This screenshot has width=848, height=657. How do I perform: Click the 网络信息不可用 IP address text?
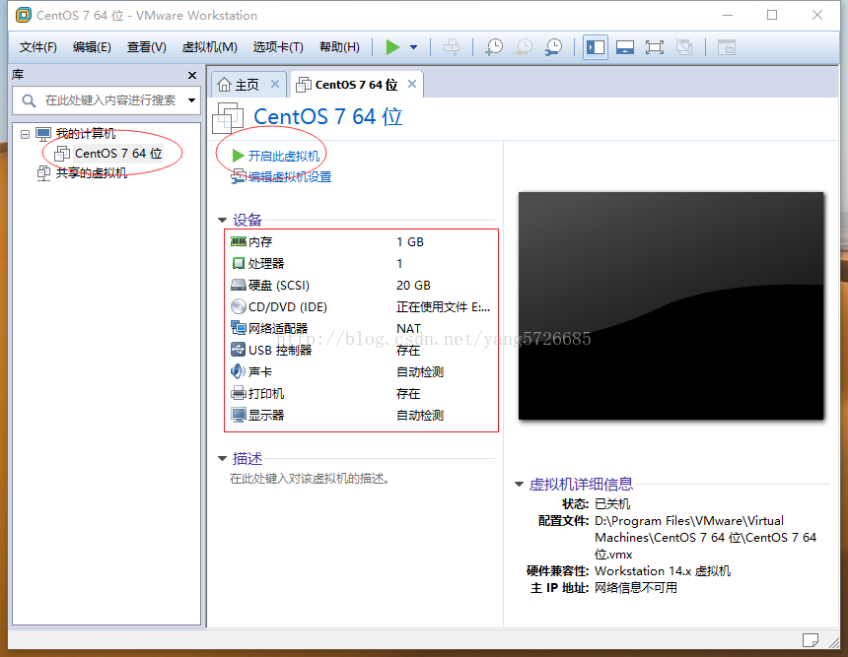coord(635,588)
